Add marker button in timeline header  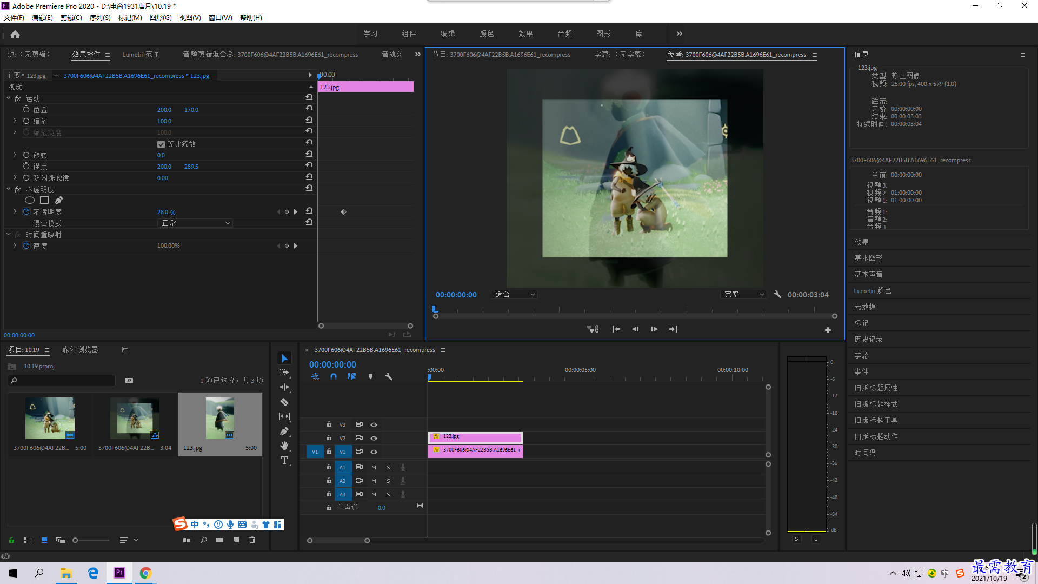click(x=370, y=376)
